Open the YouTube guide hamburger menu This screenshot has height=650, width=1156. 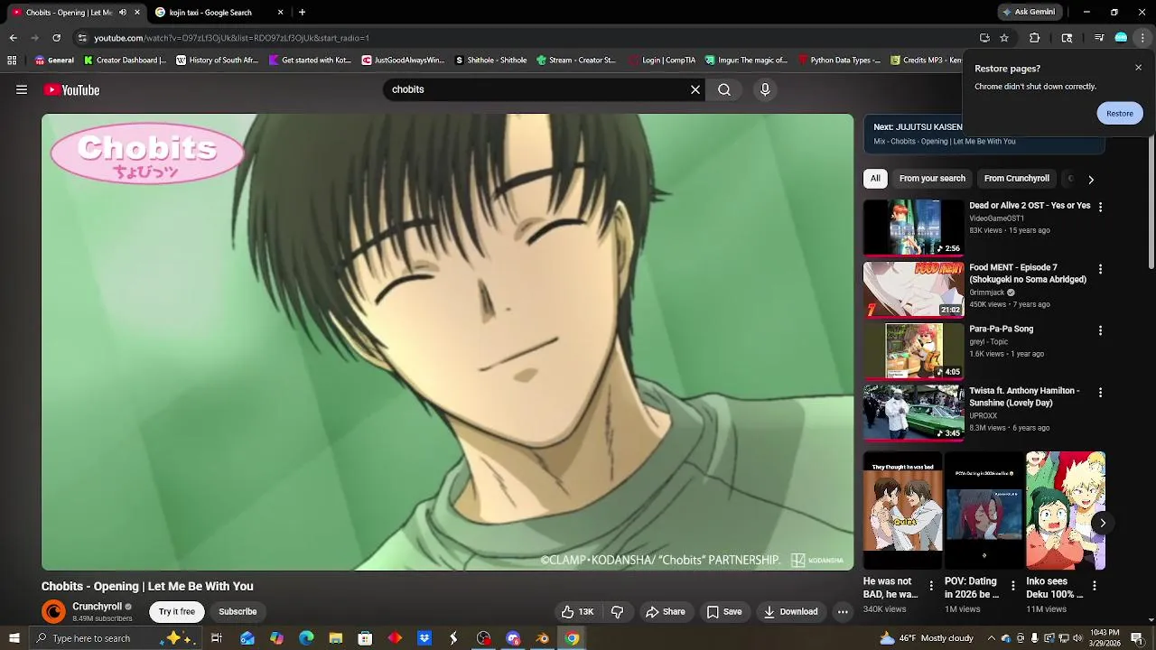tap(22, 89)
